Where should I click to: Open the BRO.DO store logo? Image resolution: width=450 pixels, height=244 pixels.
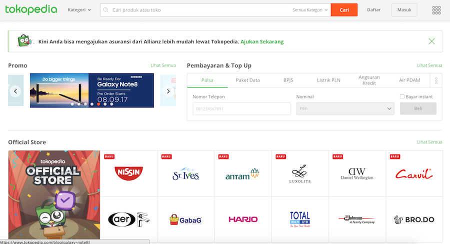tap(413, 219)
